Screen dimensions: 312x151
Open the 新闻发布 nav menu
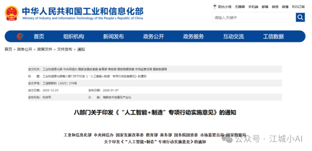pyautogui.click(x=113, y=37)
